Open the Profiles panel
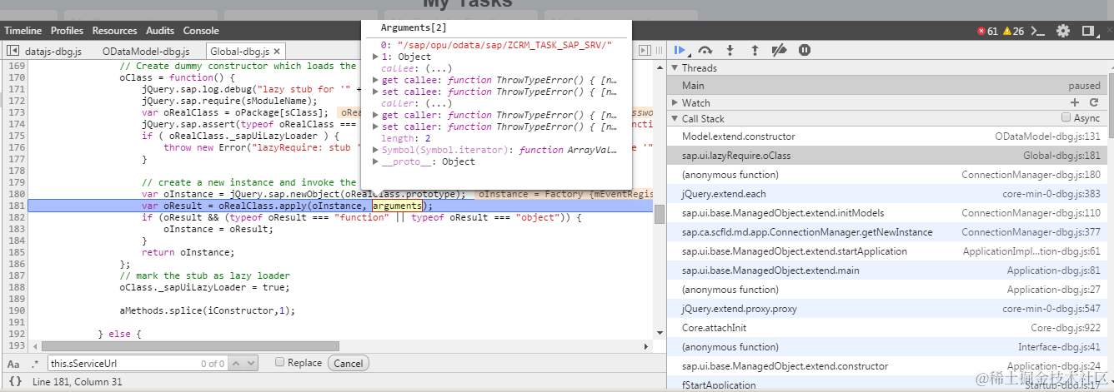Screen dimensions: 1114x392 click(67, 31)
